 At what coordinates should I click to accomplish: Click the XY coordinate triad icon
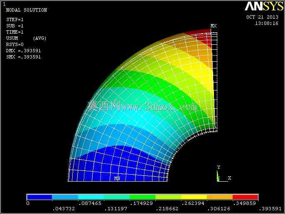pos(224,173)
